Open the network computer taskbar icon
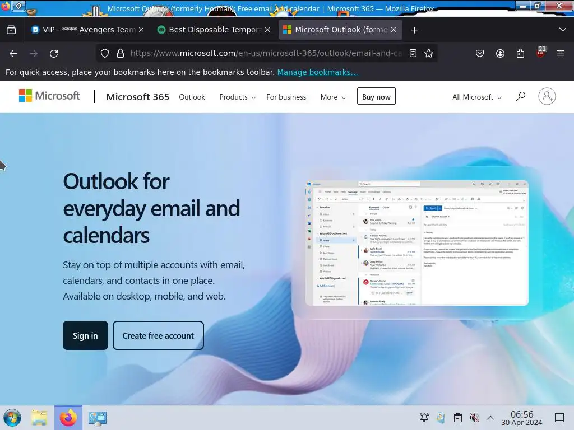Screen dimensions: 574x430 [98, 418]
